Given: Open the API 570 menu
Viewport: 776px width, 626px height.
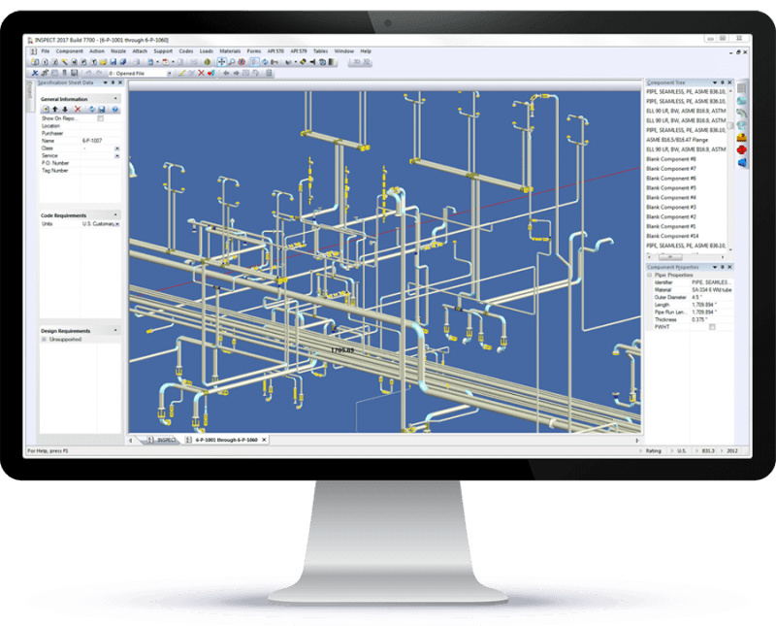Looking at the screenshot, I should [275, 51].
